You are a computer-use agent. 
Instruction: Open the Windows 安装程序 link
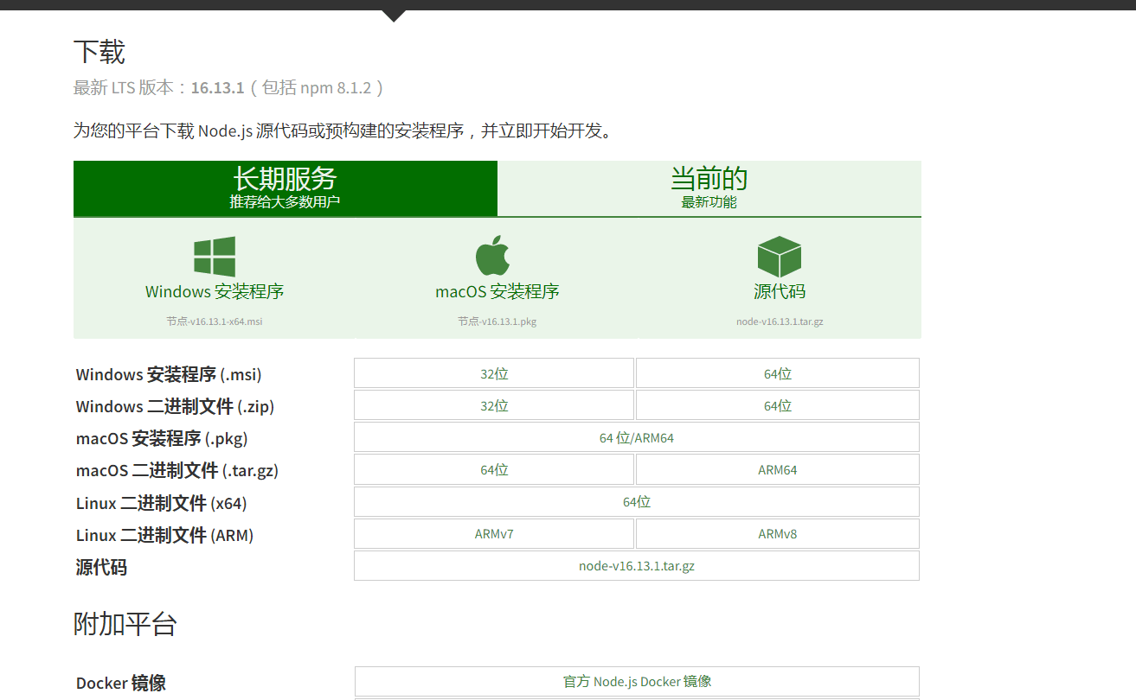click(215, 291)
